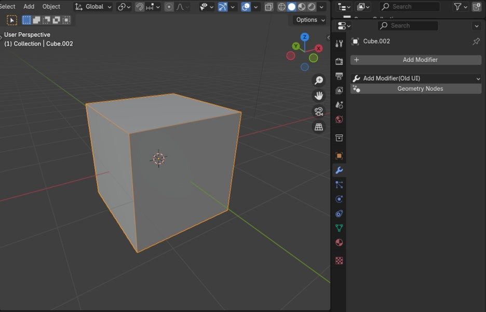Open outliner editor type dropdown
The height and width of the screenshot is (312, 486).
[x=344, y=7]
